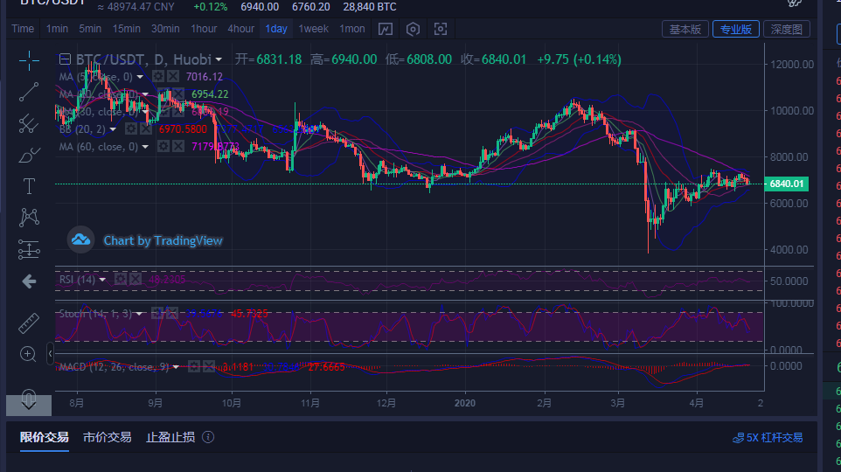
Task: Click info icon beside 止盈止损
Action: pos(208,437)
